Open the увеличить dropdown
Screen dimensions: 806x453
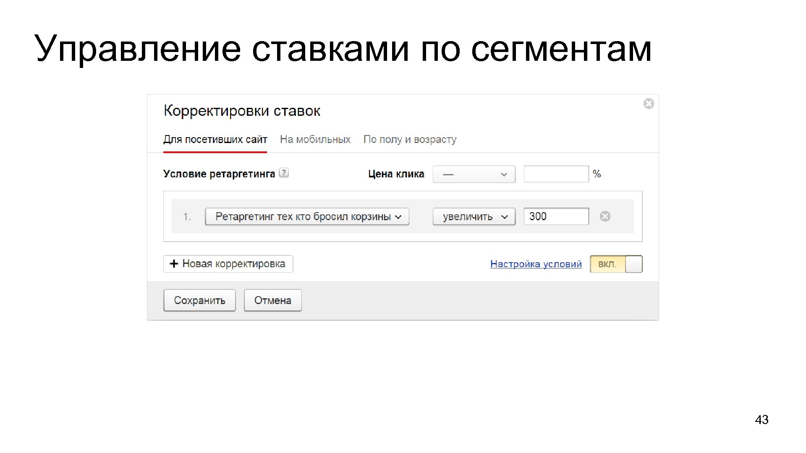(474, 216)
